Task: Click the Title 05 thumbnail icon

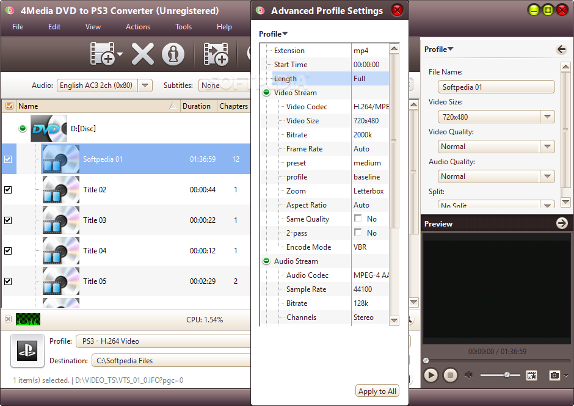Action: pyautogui.click(x=61, y=281)
